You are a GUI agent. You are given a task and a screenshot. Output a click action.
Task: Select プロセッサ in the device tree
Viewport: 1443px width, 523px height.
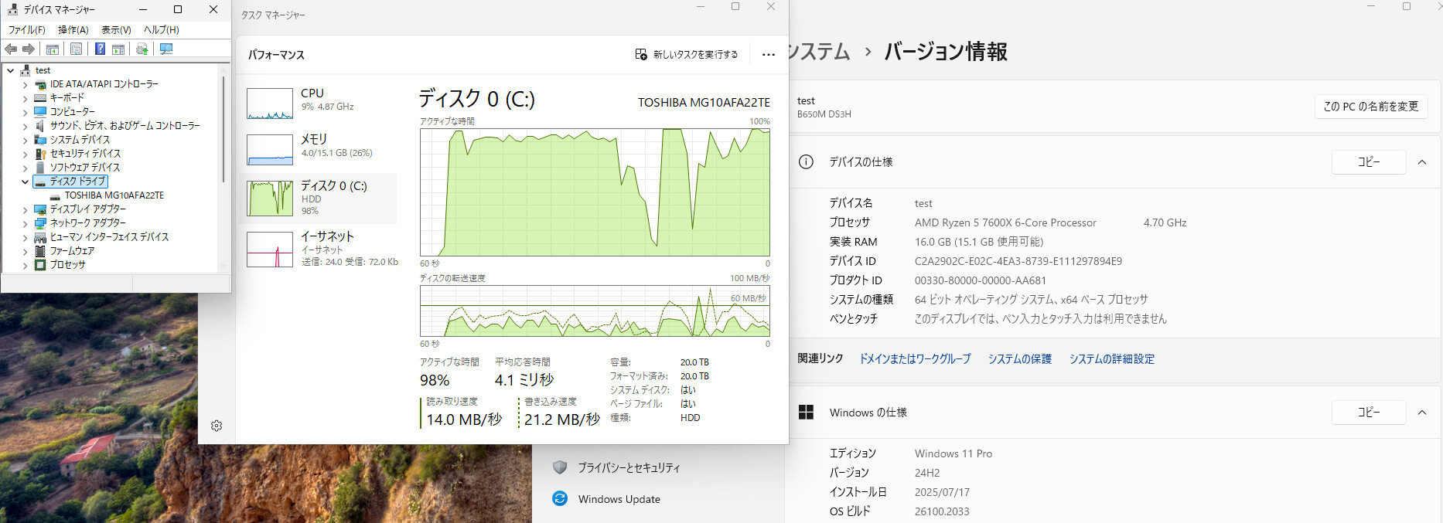pos(68,265)
